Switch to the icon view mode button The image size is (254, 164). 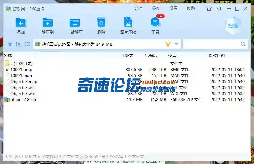click(19, 44)
